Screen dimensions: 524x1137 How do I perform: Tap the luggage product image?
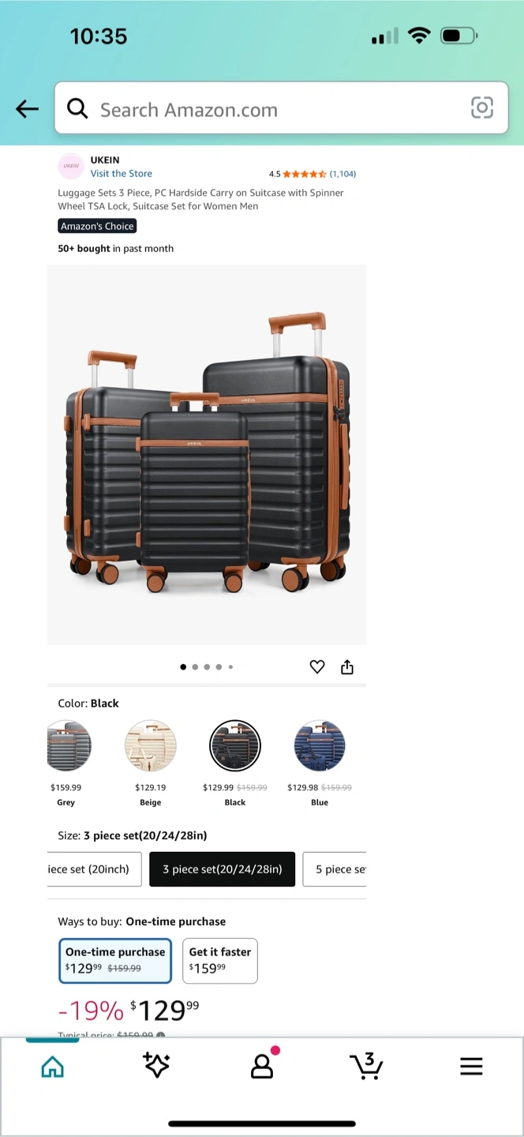(x=207, y=455)
